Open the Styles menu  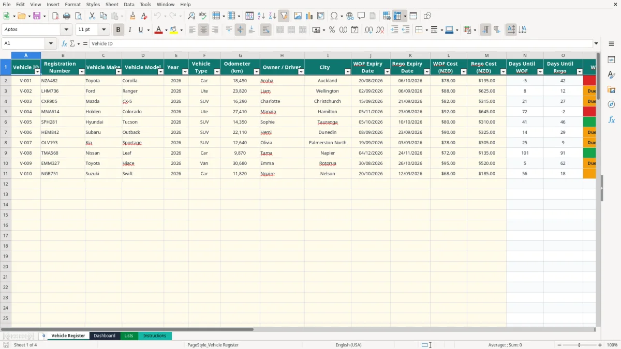click(x=93, y=4)
